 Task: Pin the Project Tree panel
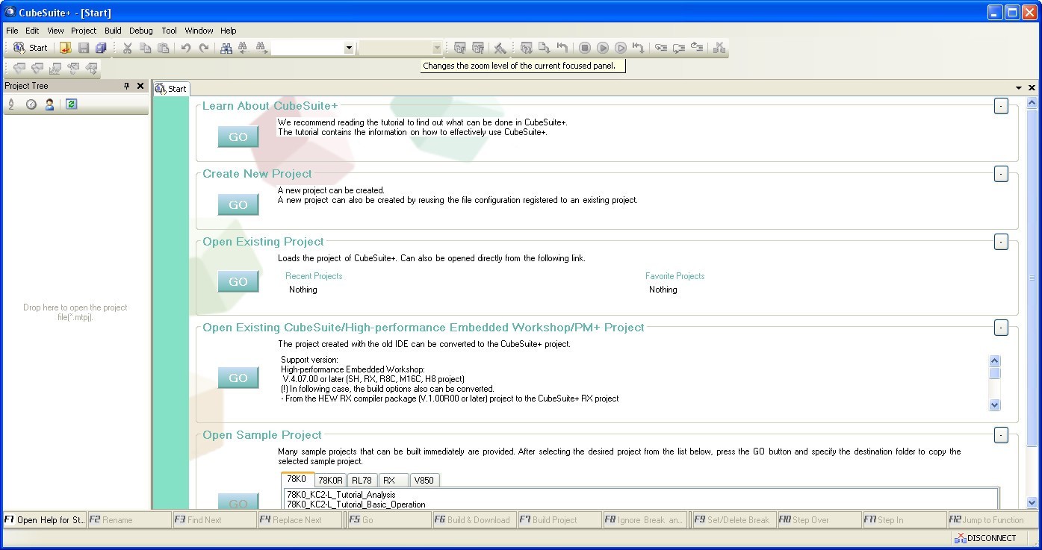(126, 86)
